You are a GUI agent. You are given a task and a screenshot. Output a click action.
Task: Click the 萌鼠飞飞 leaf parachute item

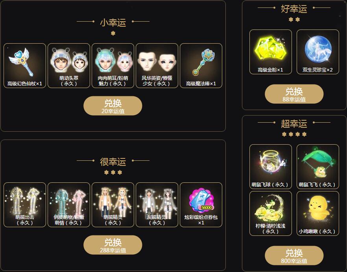[x=318, y=167]
